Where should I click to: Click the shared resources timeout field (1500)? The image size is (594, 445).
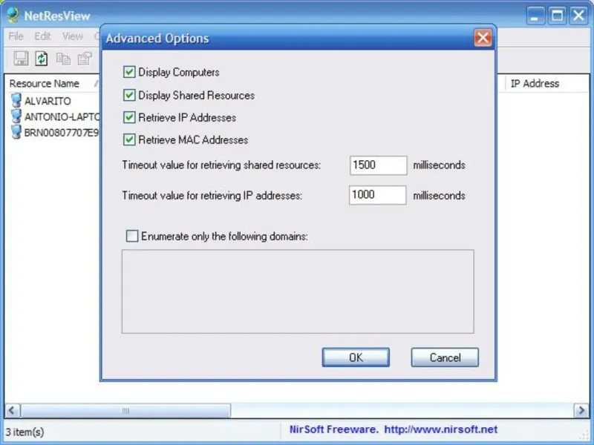point(379,165)
